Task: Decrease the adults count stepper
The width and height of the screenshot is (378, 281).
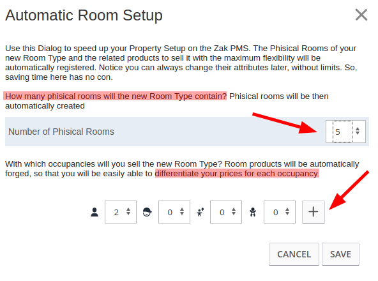Action: tap(128, 214)
